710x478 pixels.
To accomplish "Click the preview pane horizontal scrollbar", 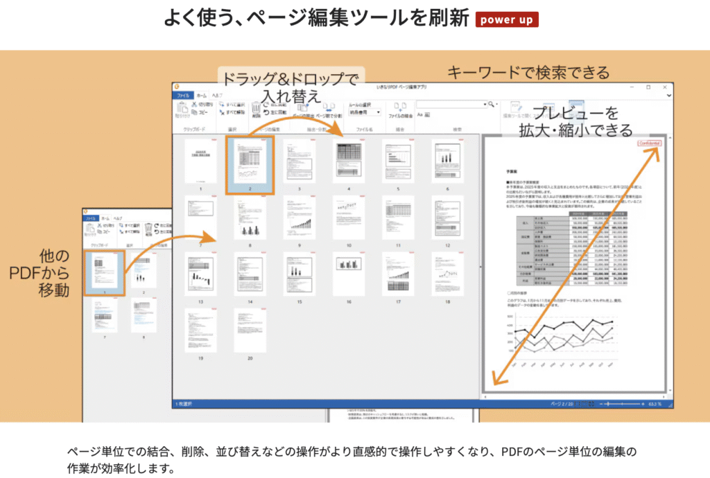I will 574,396.
